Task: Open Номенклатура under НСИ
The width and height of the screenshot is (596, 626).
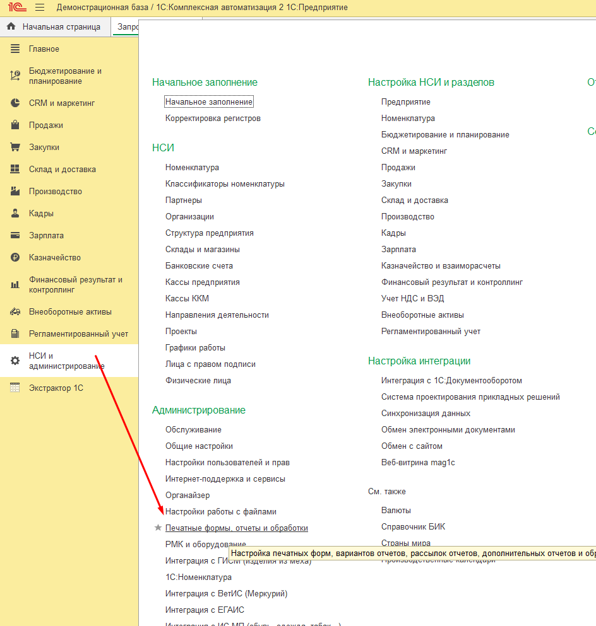Action: tap(192, 168)
